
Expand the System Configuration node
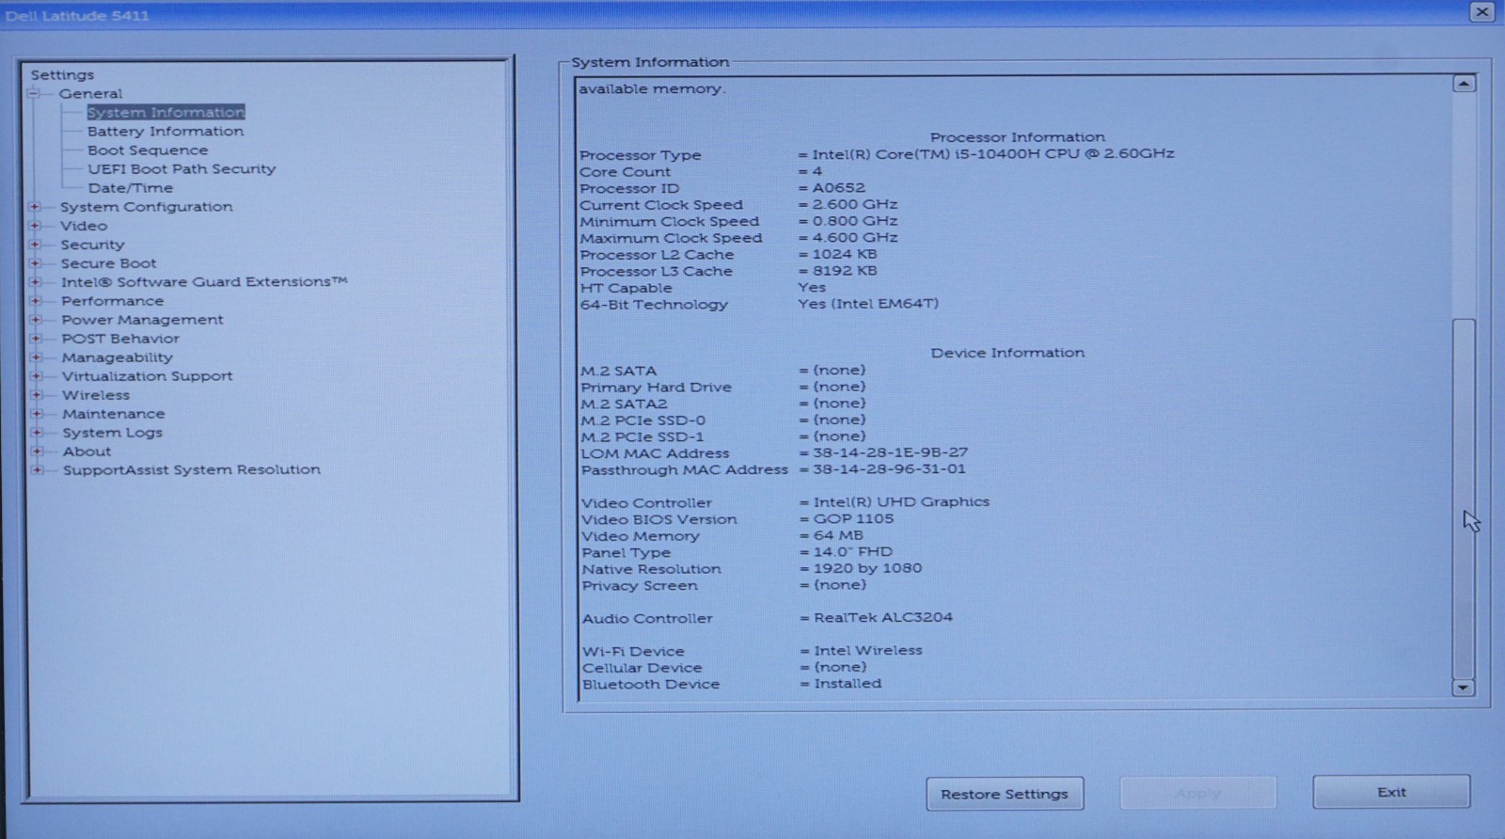36,207
